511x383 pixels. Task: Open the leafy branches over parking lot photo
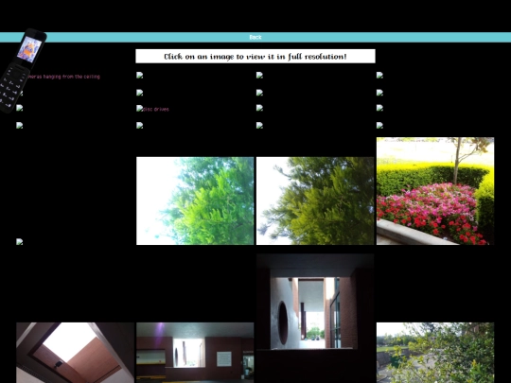tap(435, 353)
